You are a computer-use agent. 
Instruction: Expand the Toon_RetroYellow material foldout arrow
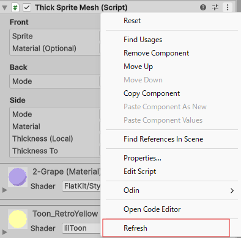click(x=4, y=232)
